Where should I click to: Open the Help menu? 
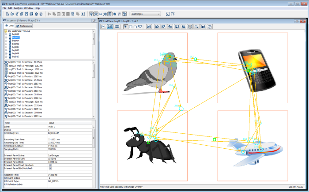point(37,8)
